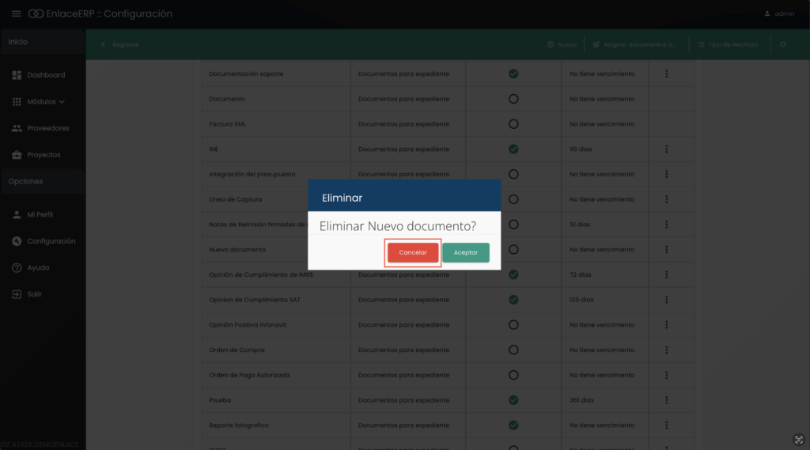Click the Dashboard icon in sidebar
The image size is (810, 450).
click(x=17, y=75)
